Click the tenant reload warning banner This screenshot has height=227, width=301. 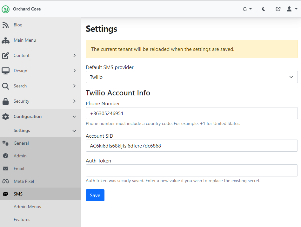191,49
